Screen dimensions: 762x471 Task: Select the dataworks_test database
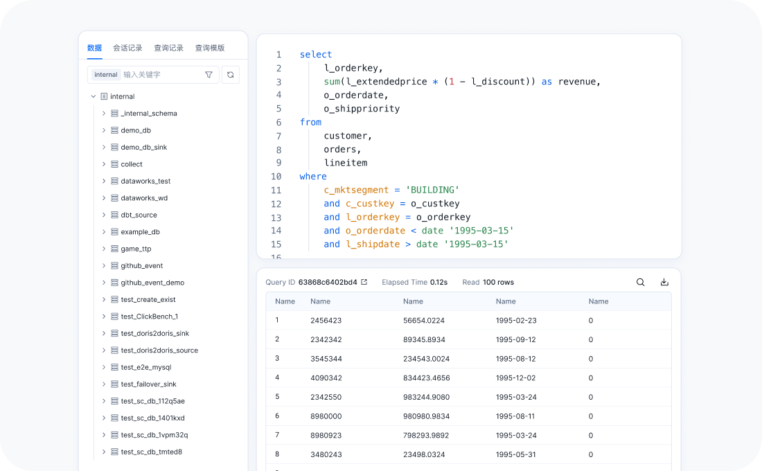[x=145, y=181]
